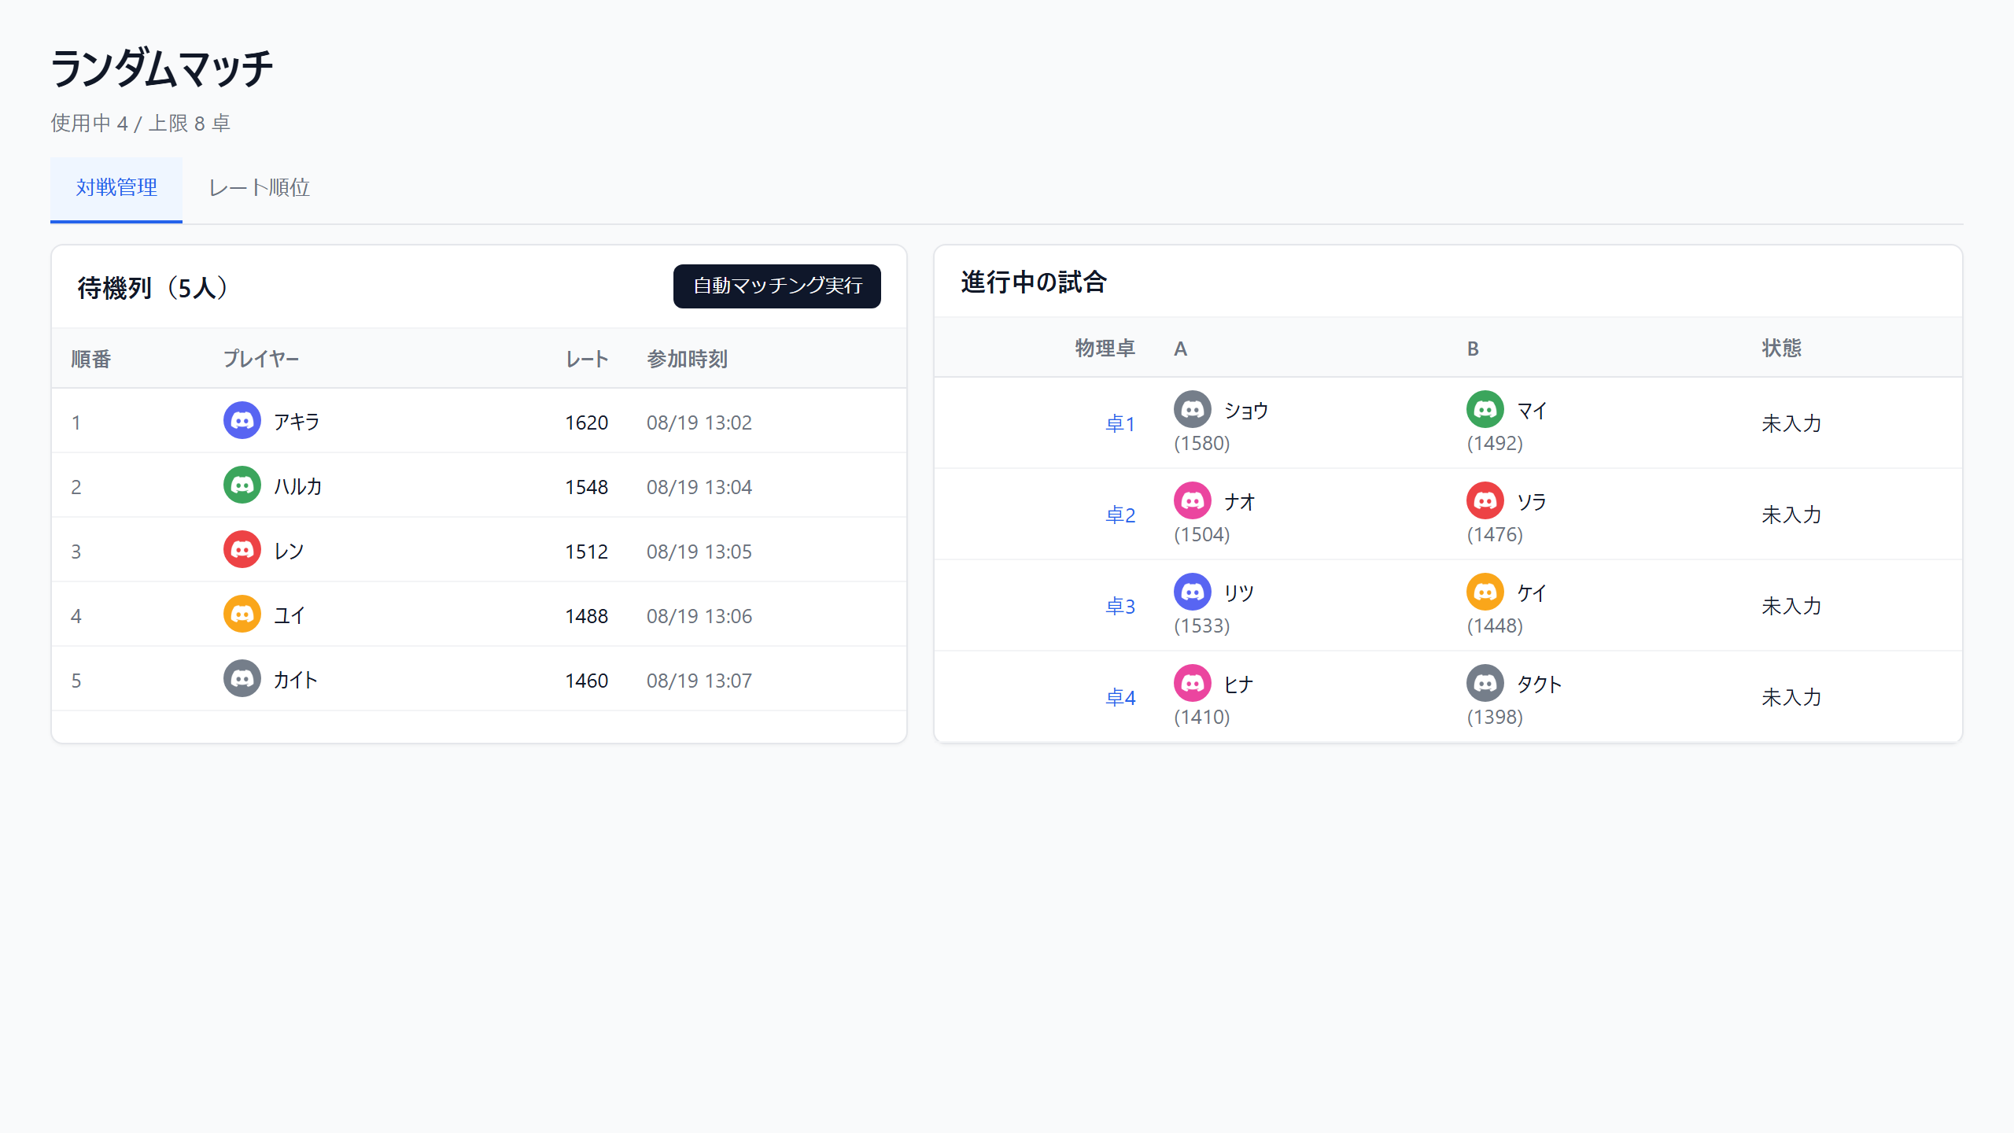Open the 卓2 table link
The height and width of the screenshot is (1133, 2014).
tap(1120, 515)
